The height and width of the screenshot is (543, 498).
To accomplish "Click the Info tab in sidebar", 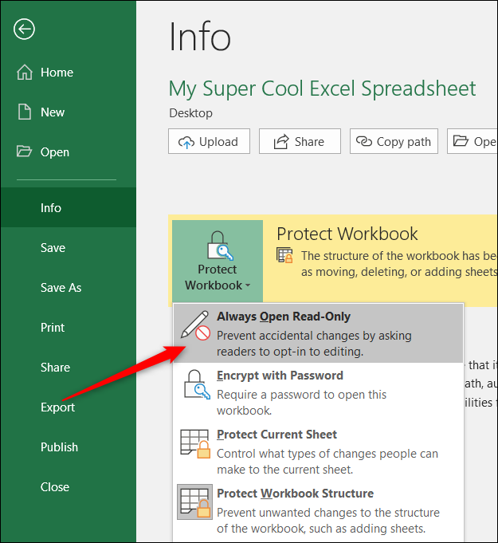I will tap(51, 208).
